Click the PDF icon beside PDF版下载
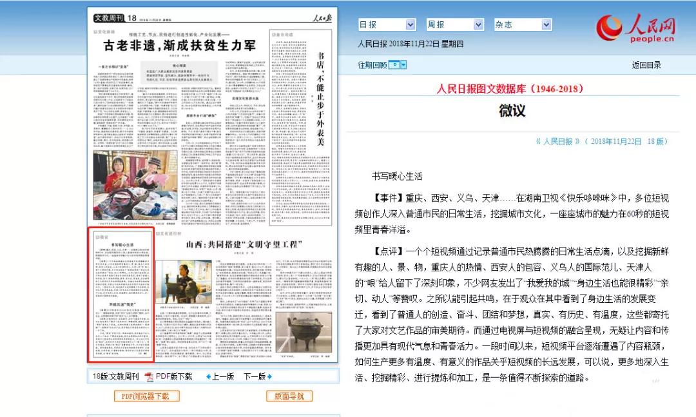This screenshot has width=696, height=417. [148, 376]
